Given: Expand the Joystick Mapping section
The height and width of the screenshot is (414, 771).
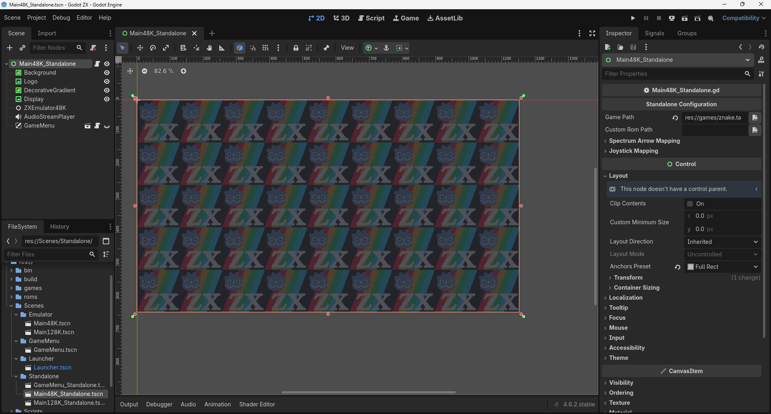Looking at the screenshot, I should click(634, 151).
